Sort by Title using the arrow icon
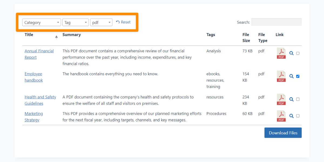 (56, 37)
